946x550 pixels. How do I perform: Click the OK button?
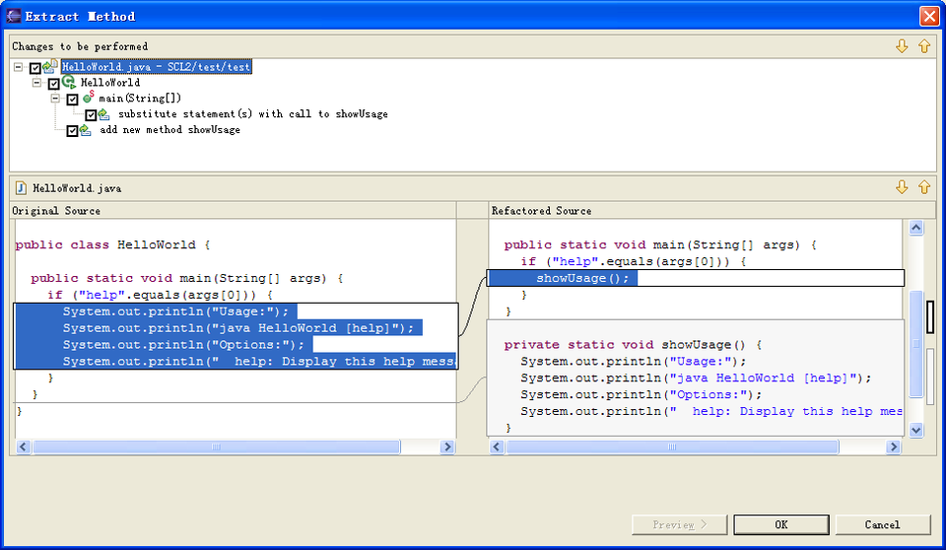click(x=781, y=524)
